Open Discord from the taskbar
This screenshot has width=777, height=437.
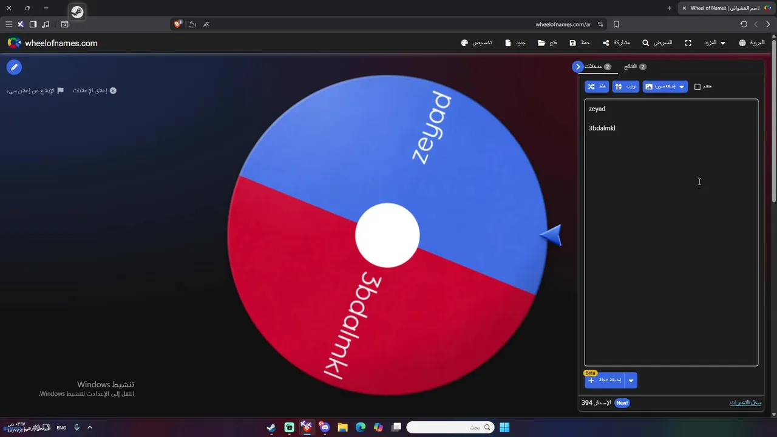(325, 428)
